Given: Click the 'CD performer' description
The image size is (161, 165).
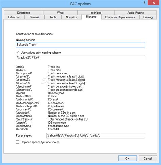Looking at the screenshot, I should coord(55,106).
